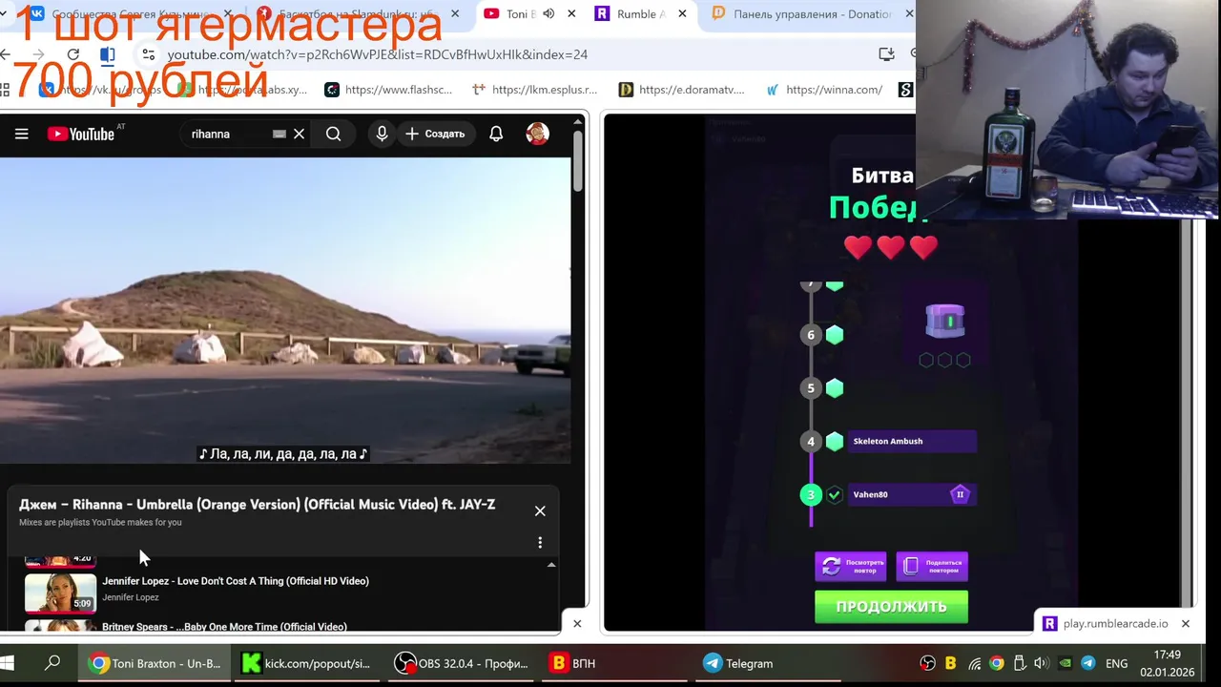
Task: Close the Rumble Arcade tab
Action: pos(683,14)
